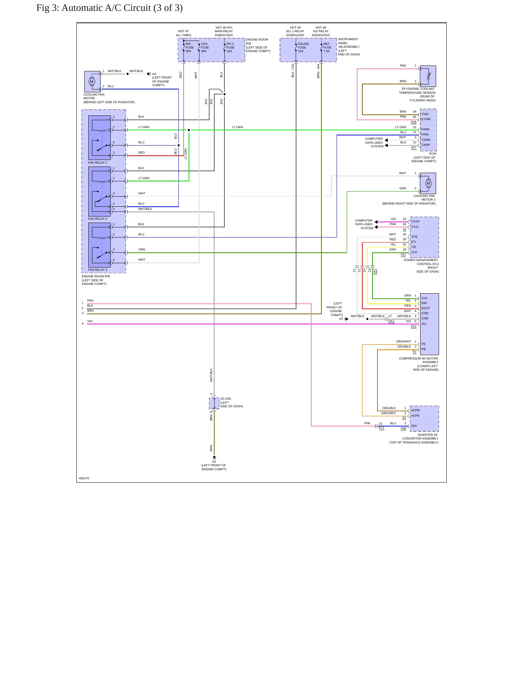Image resolution: width=523 pixels, height=677 pixels.
Task: Click the A4 ground symbol near compressor GND wire
Action: [346, 319]
